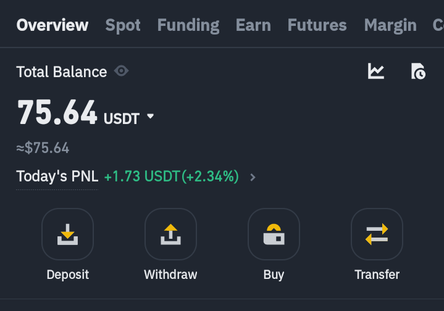Click the Deposit download icon
This screenshot has height=311, width=444.
pyautogui.click(x=68, y=234)
